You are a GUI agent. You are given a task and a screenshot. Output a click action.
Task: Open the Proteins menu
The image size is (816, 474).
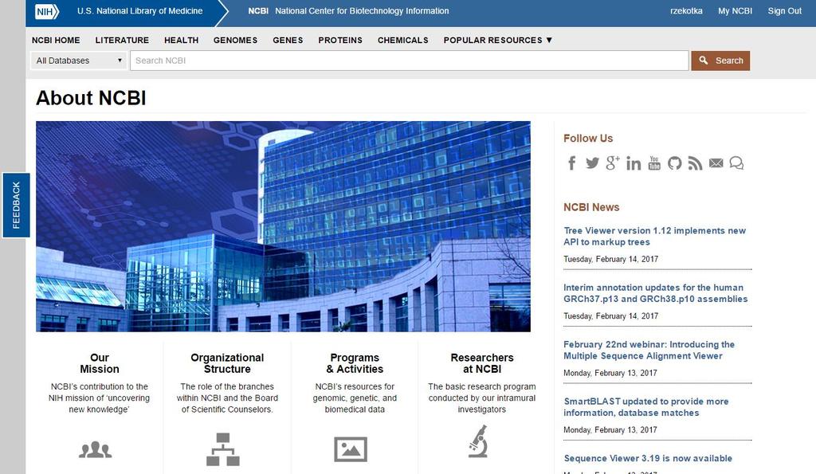340,40
